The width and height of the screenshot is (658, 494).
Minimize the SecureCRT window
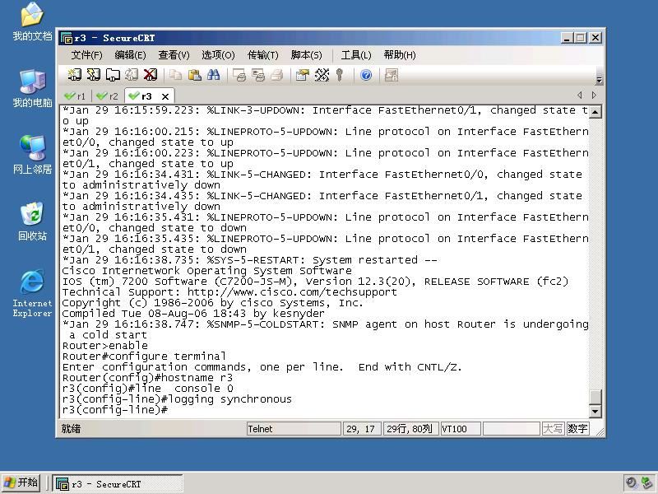coord(567,38)
